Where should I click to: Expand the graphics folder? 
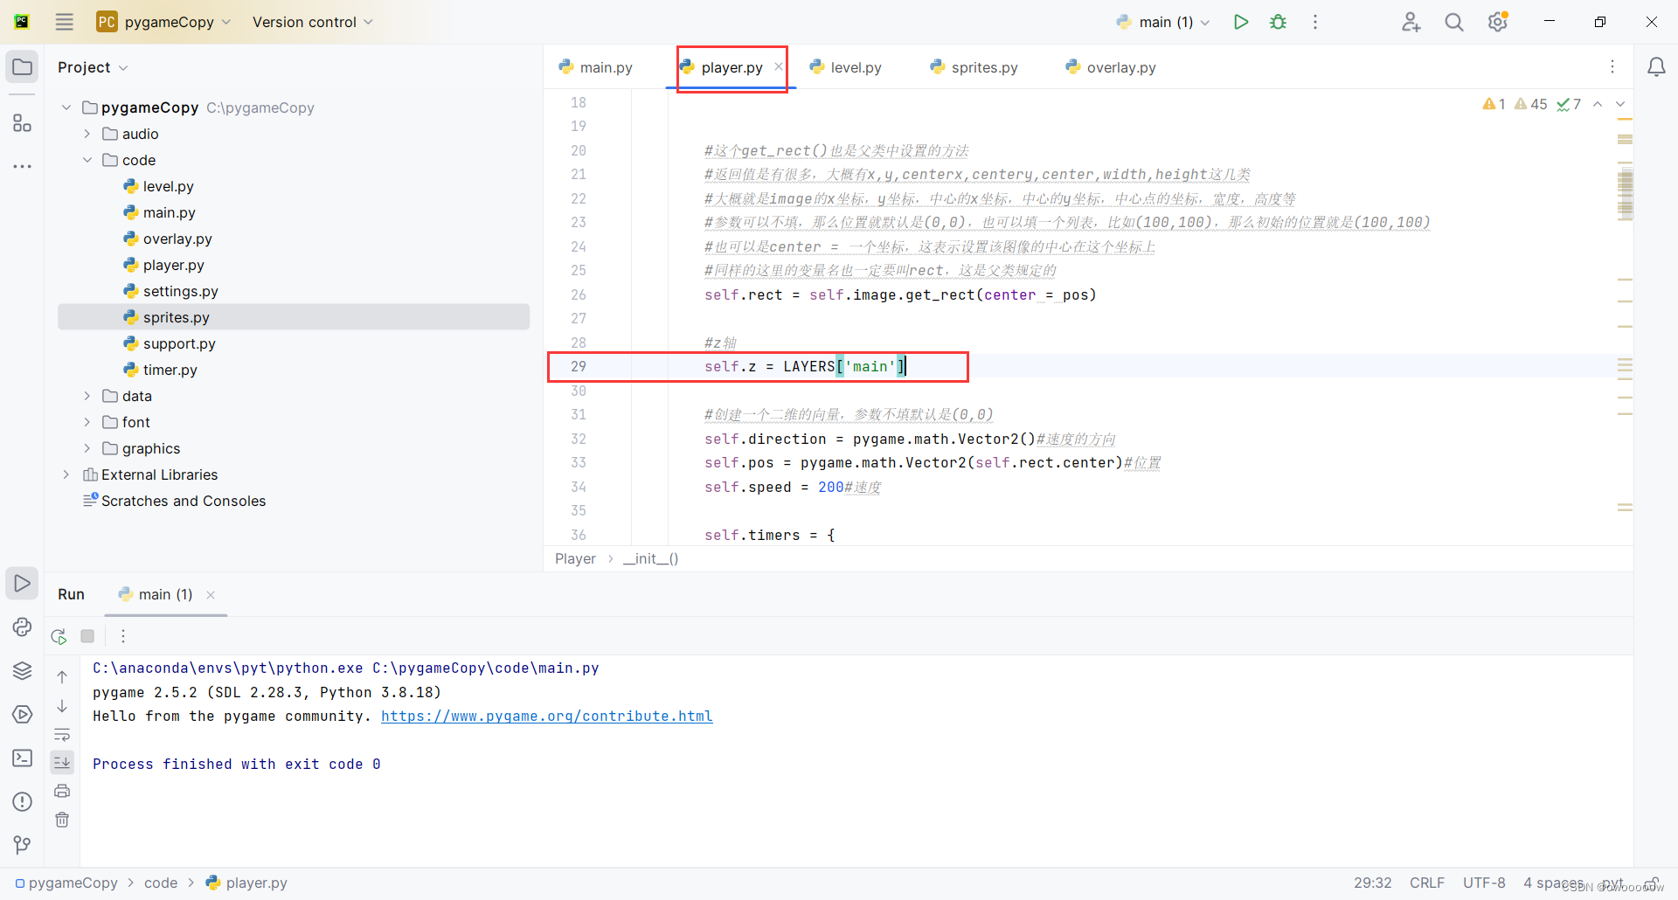pyautogui.click(x=87, y=448)
